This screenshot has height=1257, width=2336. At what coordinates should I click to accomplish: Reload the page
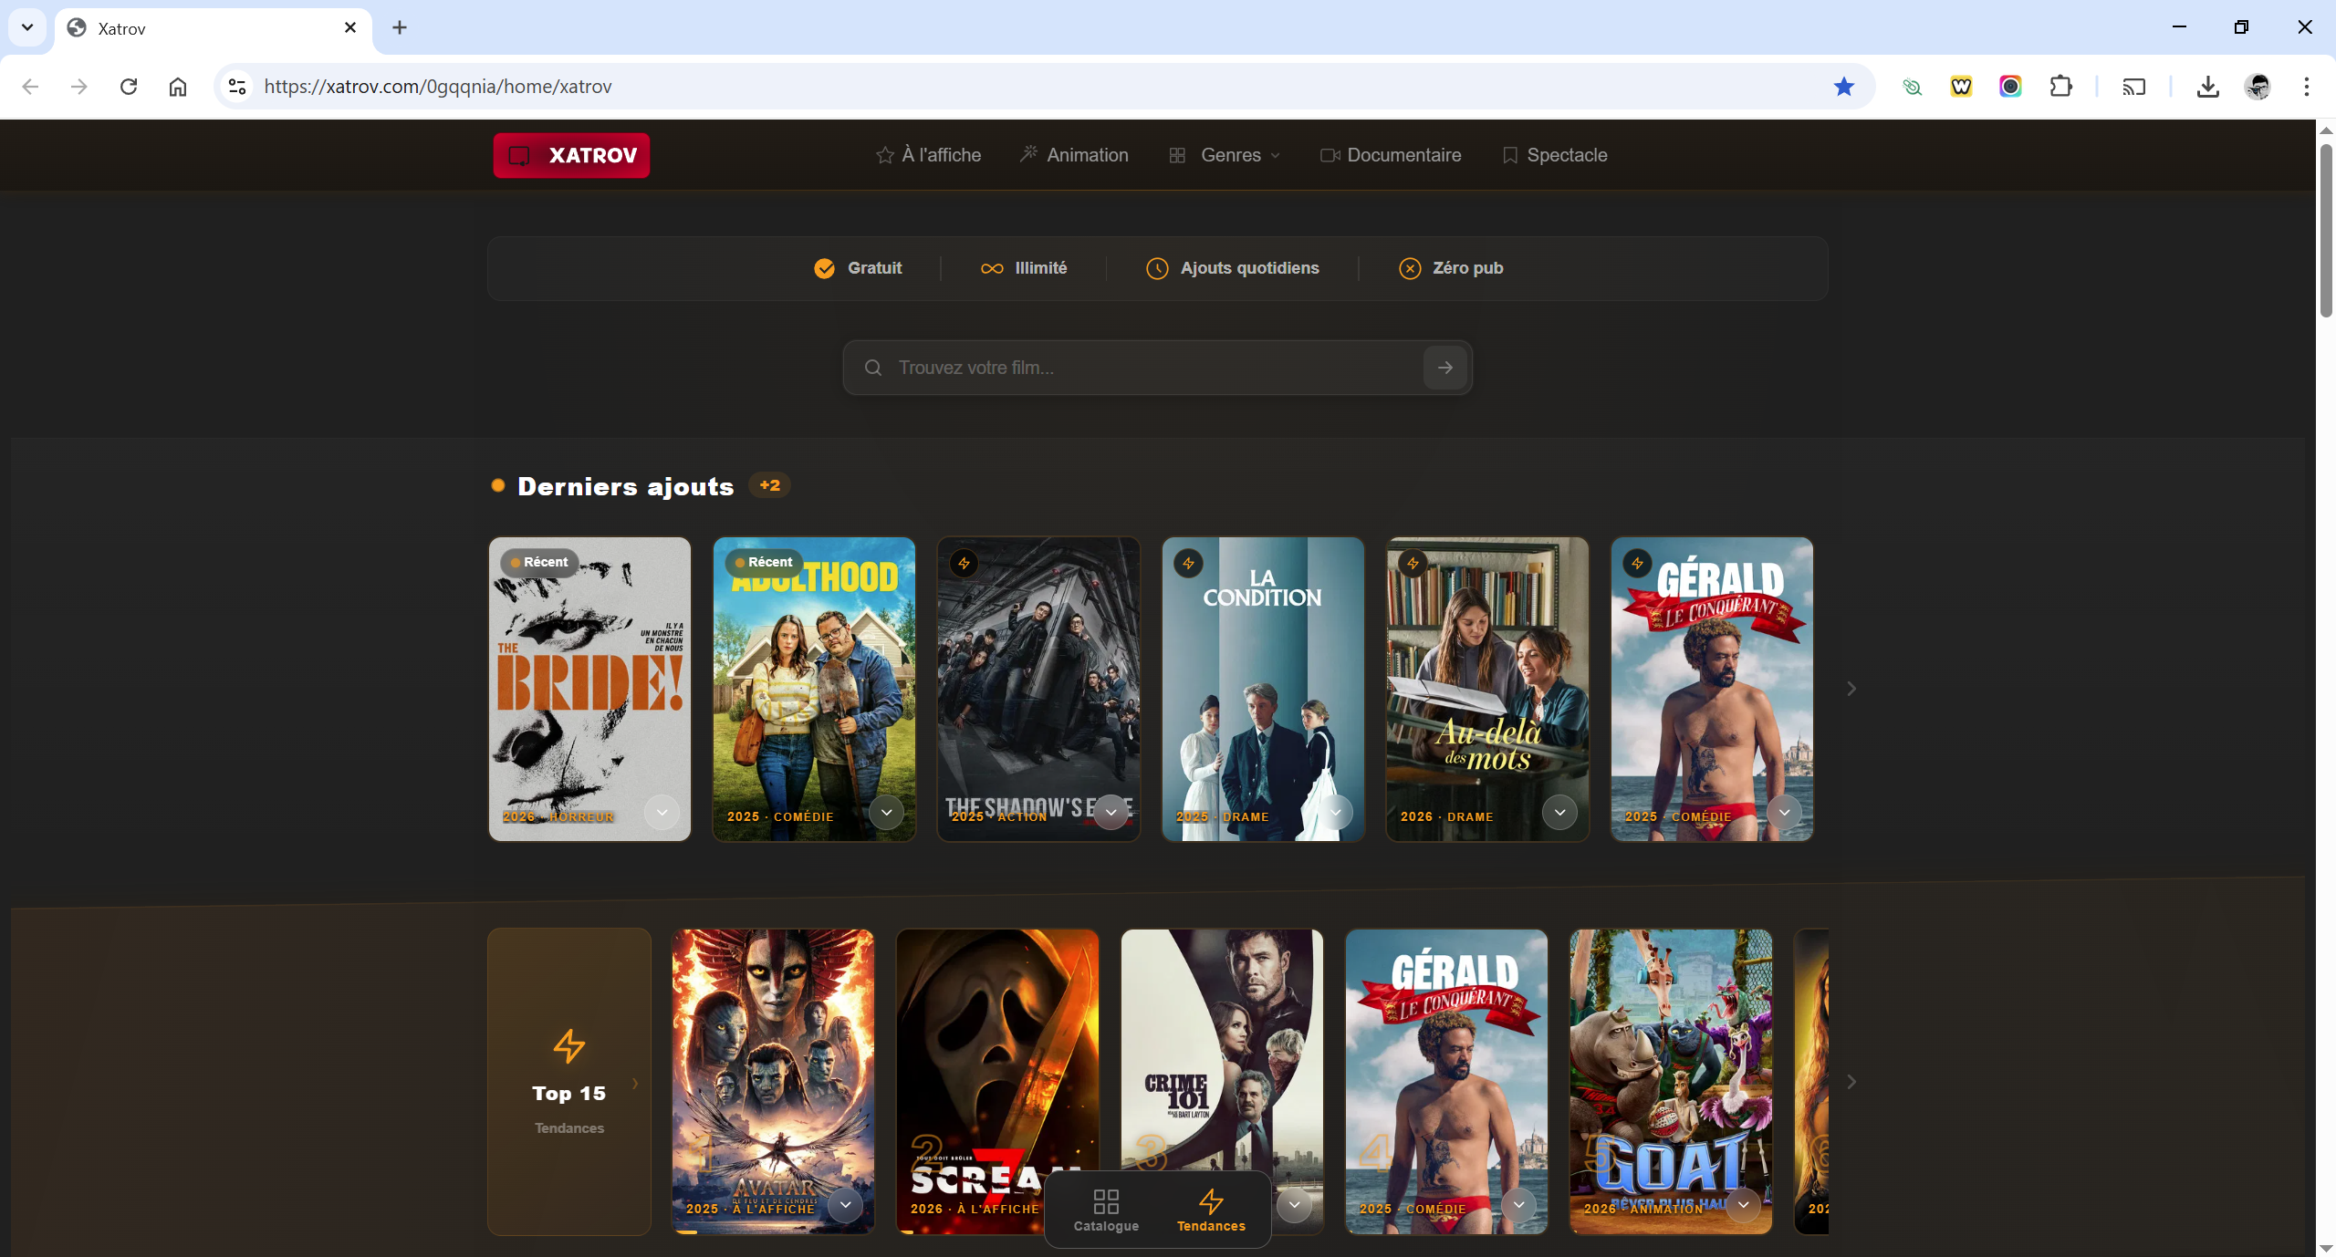(129, 87)
